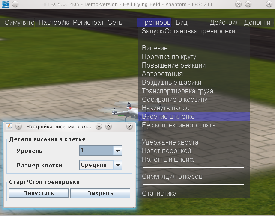This screenshot has height=216, width=275.
Task: Choose Висение training
Action: [194, 48]
